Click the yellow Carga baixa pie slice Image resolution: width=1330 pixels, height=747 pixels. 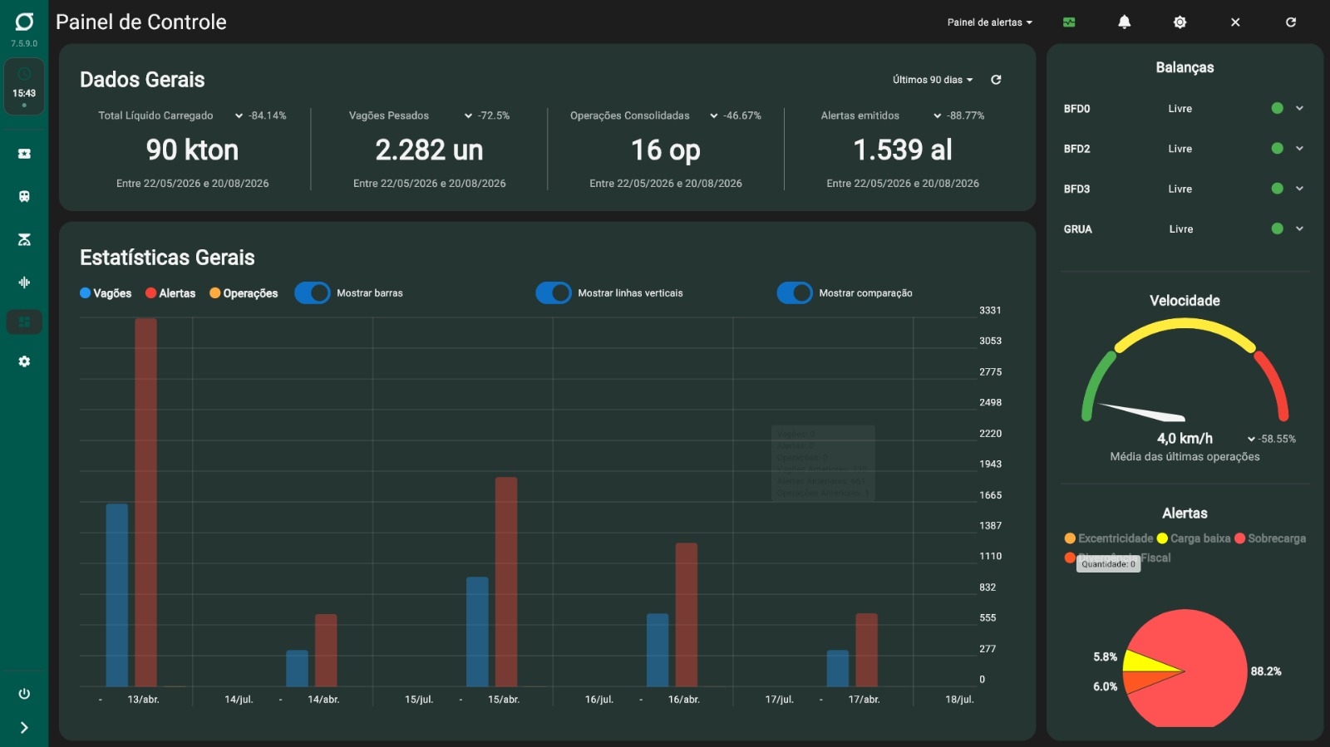pyautogui.click(x=1146, y=661)
